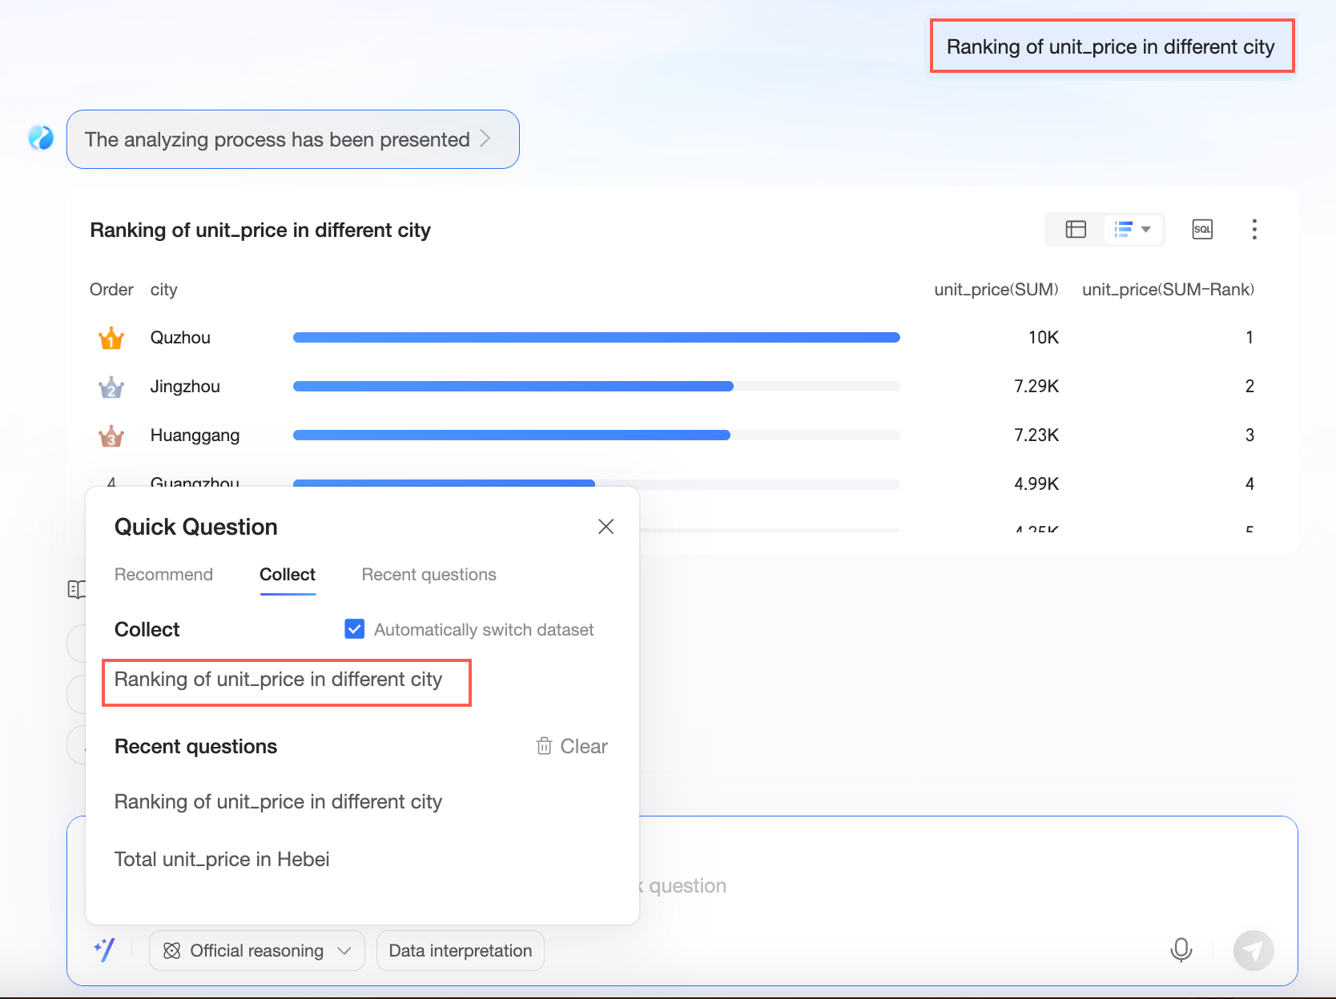This screenshot has width=1336, height=999.
Task: Select recent question Ranking of unit_price
Action: point(279,801)
